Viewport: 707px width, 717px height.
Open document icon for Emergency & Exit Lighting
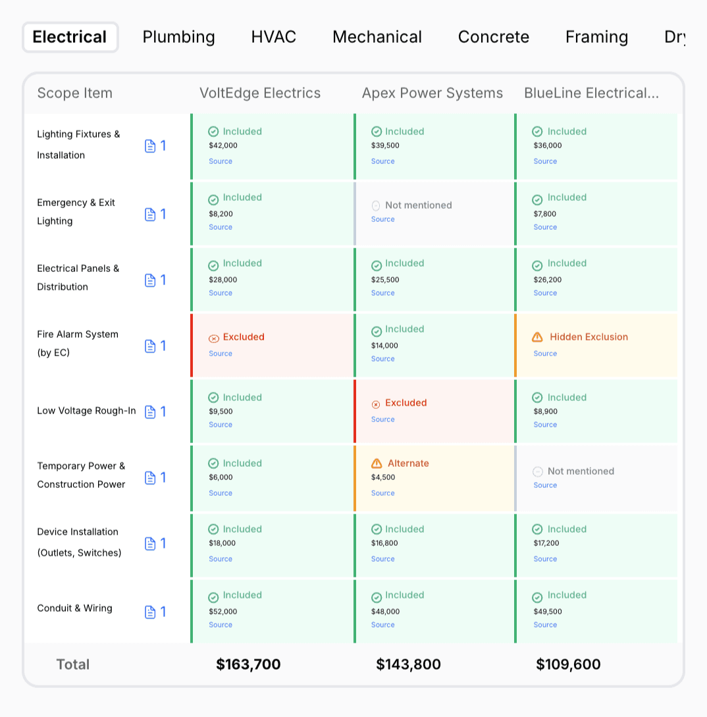(x=150, y=215)
